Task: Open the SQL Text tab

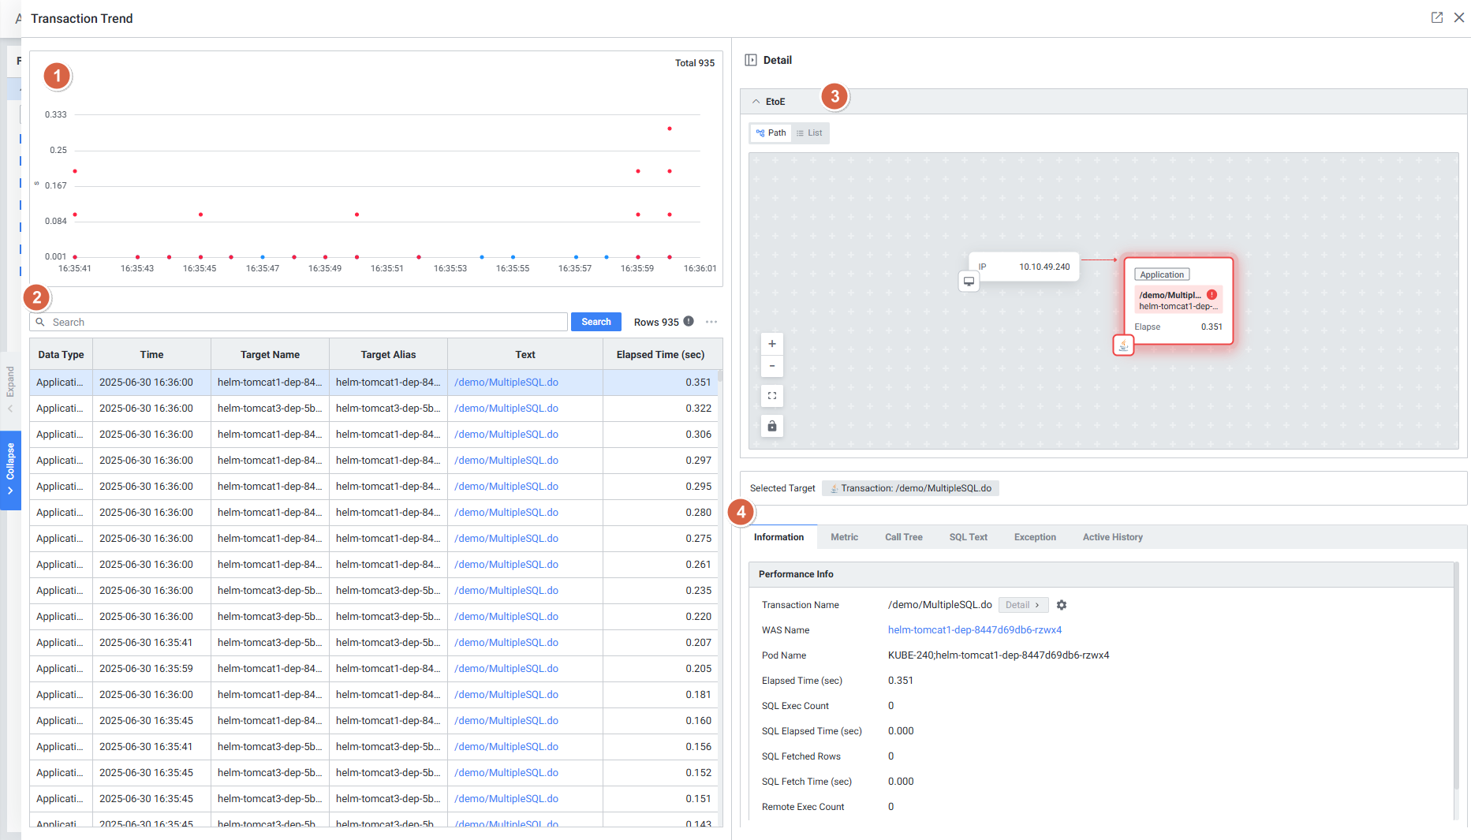Action: [x=968, y=537]
